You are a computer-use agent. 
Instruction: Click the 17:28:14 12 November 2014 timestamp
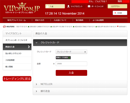tap(65, 14)
